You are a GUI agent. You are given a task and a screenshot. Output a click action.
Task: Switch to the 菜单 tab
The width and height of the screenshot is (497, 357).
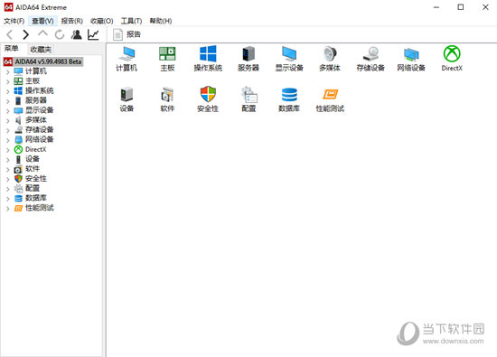[x=12, y=49]
